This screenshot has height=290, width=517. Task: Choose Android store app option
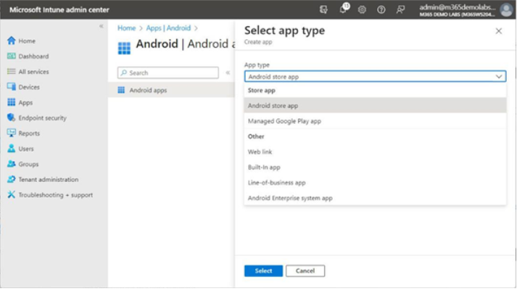click(x=375, y=105)
